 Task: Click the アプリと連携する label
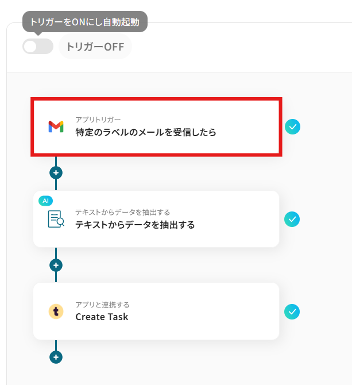(x=102, y=305)
